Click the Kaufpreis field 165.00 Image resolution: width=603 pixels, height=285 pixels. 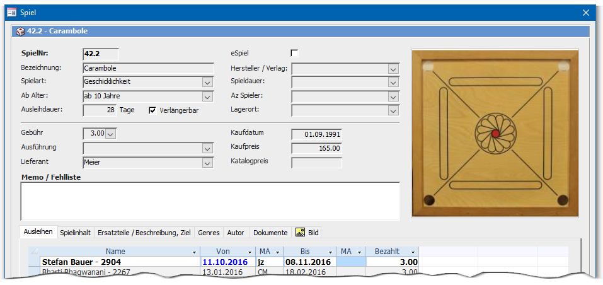[316, 148]
